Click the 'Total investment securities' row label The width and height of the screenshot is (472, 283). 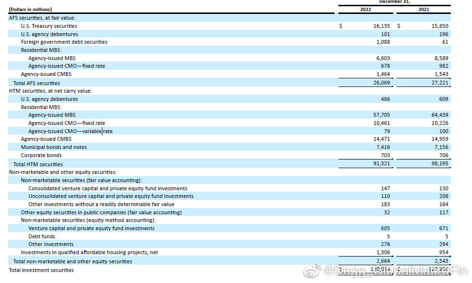41,270
